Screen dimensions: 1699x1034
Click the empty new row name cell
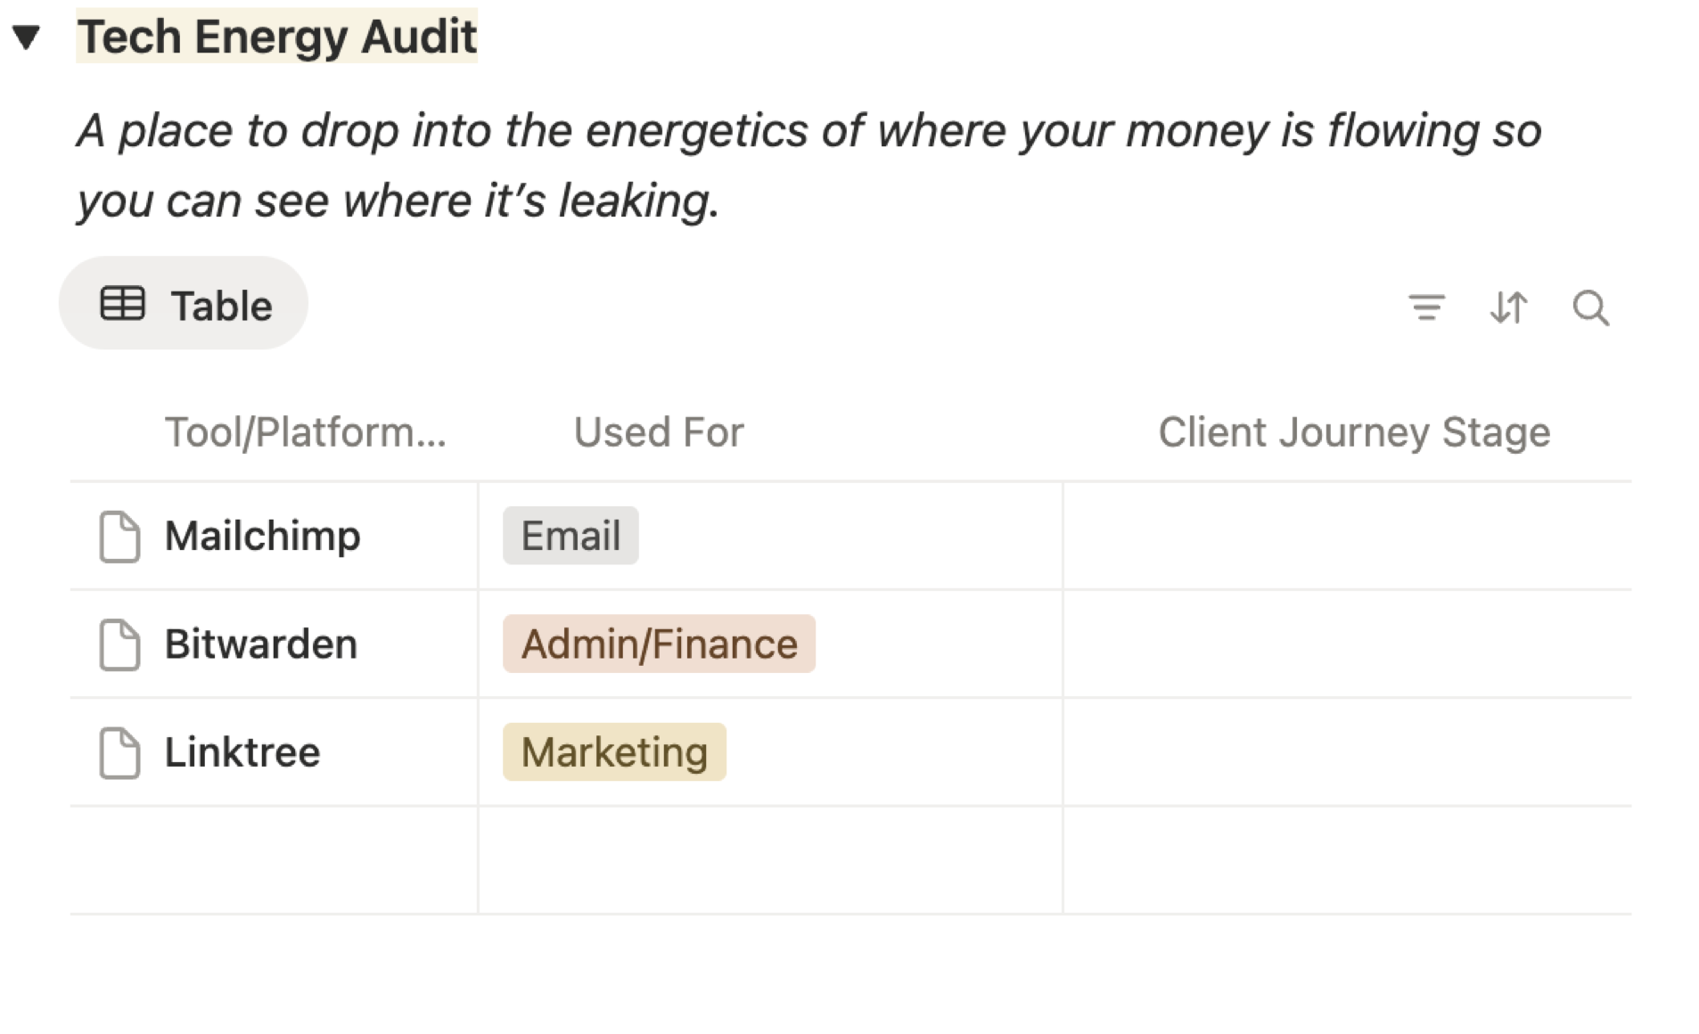pyautogui.click(x=274, y=861)
